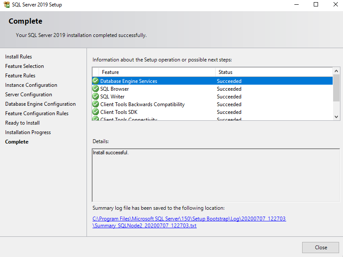
Task: Click the feature list scroll down arrow
Action: click(337, 117)
